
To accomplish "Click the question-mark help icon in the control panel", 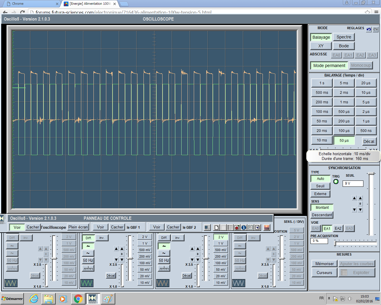I will pyautogui.click(x=251, y=228).
